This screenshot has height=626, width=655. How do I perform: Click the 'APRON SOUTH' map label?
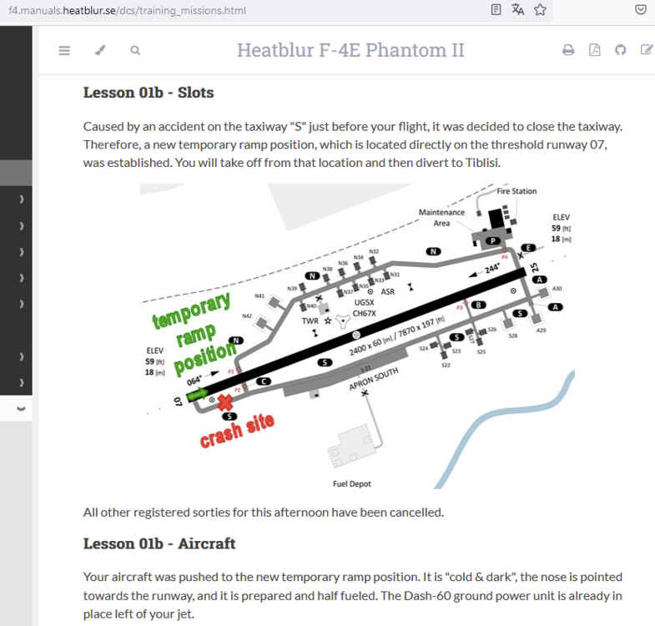pos(374,379)
